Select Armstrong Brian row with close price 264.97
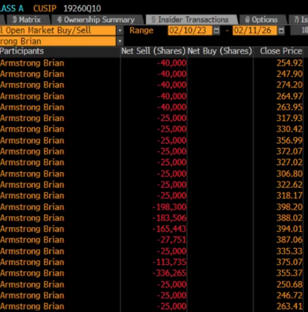 point(151,96)
